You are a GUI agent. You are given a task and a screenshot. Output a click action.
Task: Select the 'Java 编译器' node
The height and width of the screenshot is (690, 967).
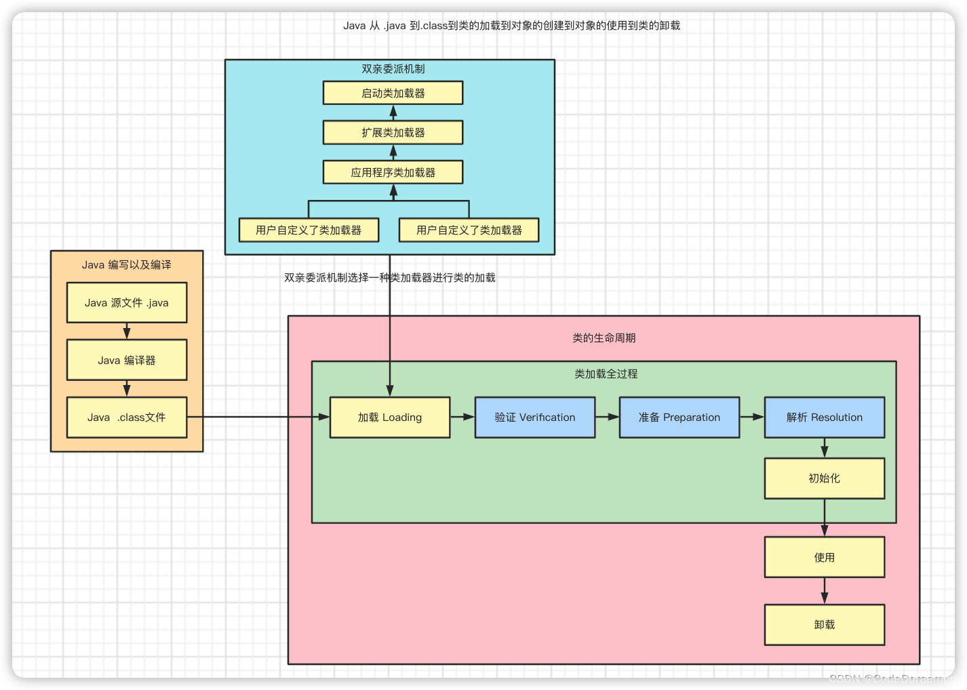[127, 360]
